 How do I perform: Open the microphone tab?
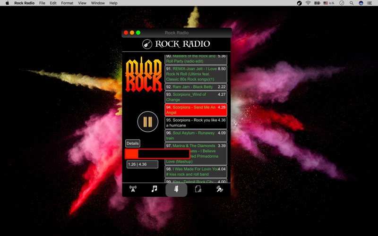tap(220, 189)
